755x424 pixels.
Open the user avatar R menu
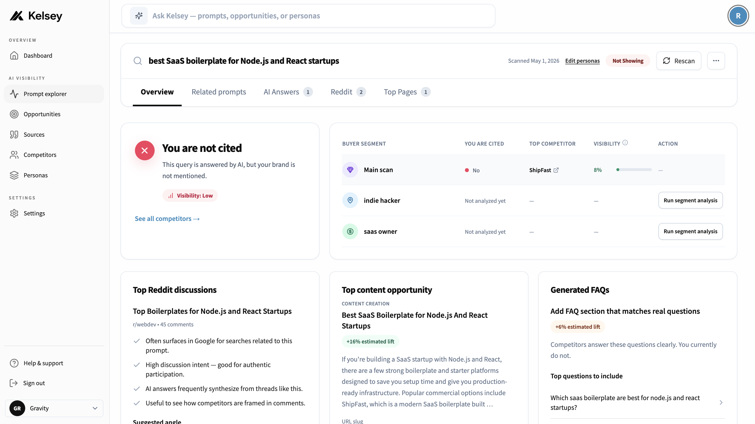tap(738, 16)
